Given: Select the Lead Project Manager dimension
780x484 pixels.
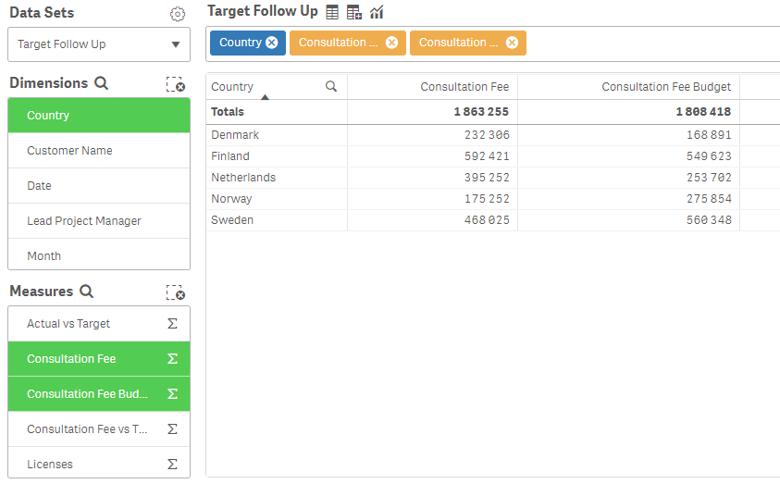Looking at the screenshot, I should coord(99,221).
